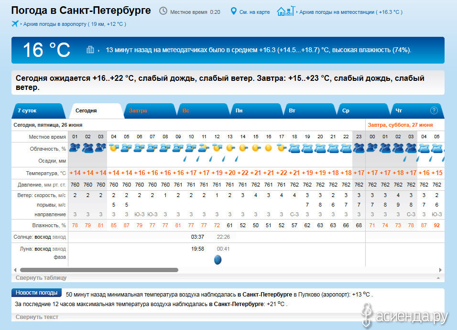Click the moonset time 00:41
Screen dimensions: 457x330
pos(223,249)
